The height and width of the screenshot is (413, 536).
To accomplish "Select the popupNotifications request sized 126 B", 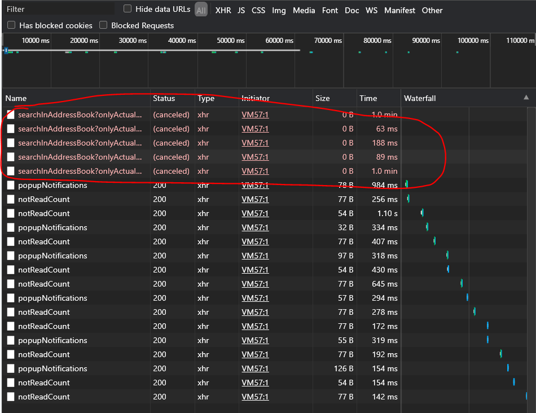I will [x=52, y=368].
